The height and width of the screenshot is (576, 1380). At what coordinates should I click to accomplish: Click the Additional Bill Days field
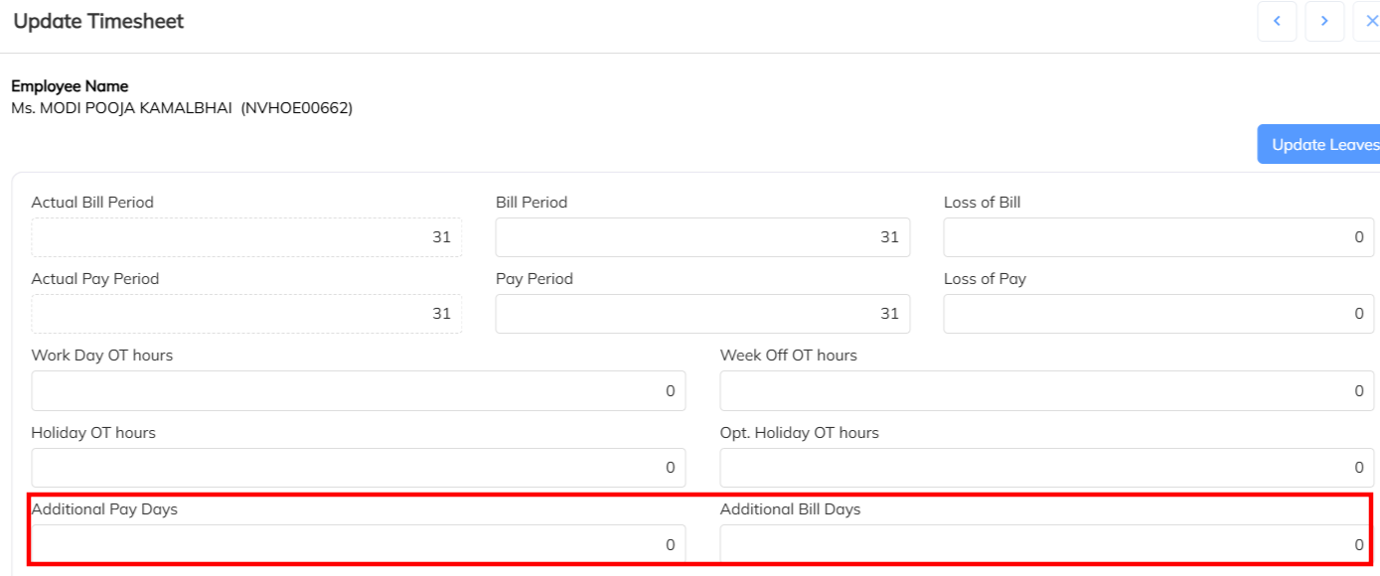(x=1047, y=544)
